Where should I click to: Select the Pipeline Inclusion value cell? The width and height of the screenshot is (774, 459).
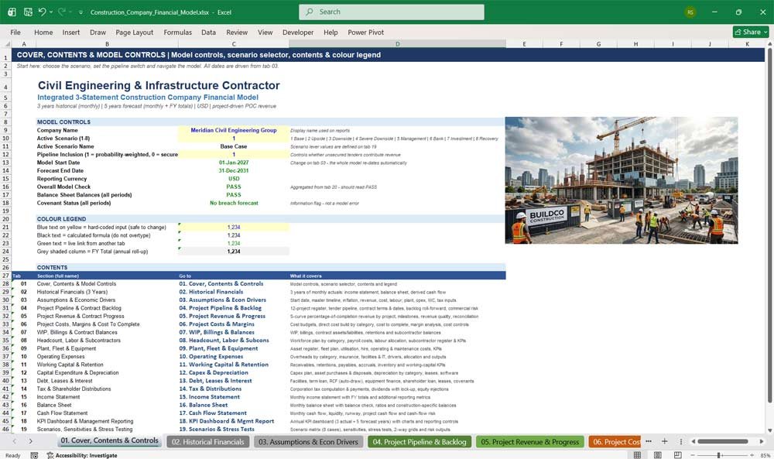pyautogui.click(x=234, y=155)
